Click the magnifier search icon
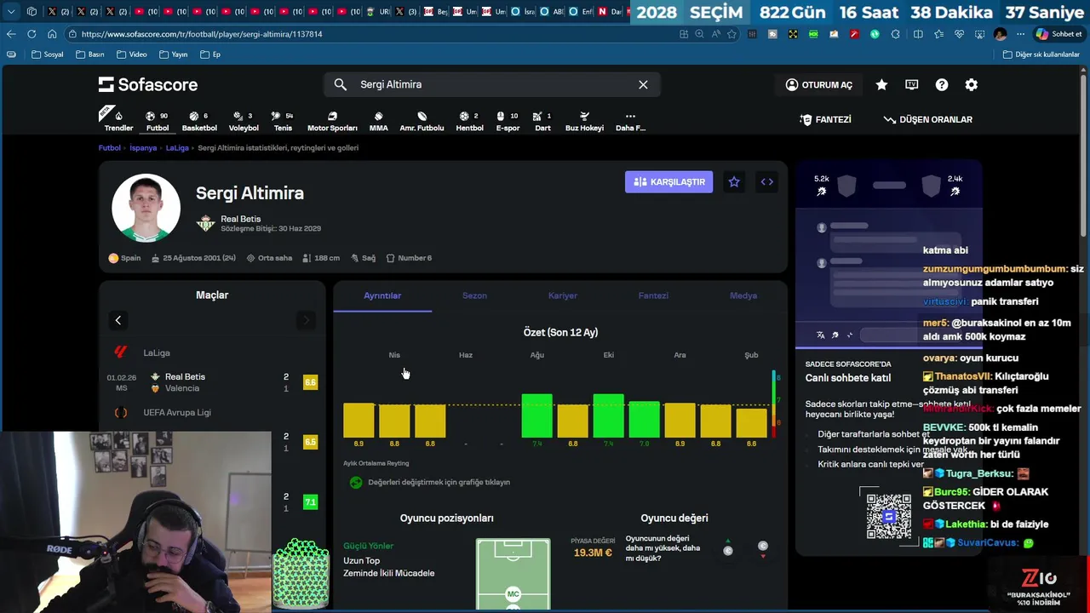The height and width of the screenshot is (613, 1090). click(341, 84)
